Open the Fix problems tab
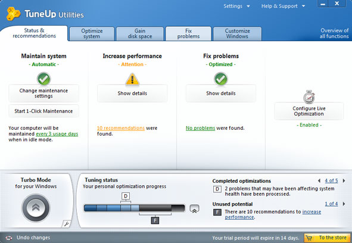Viewport: 352px width, 243px height. (188, 34)
